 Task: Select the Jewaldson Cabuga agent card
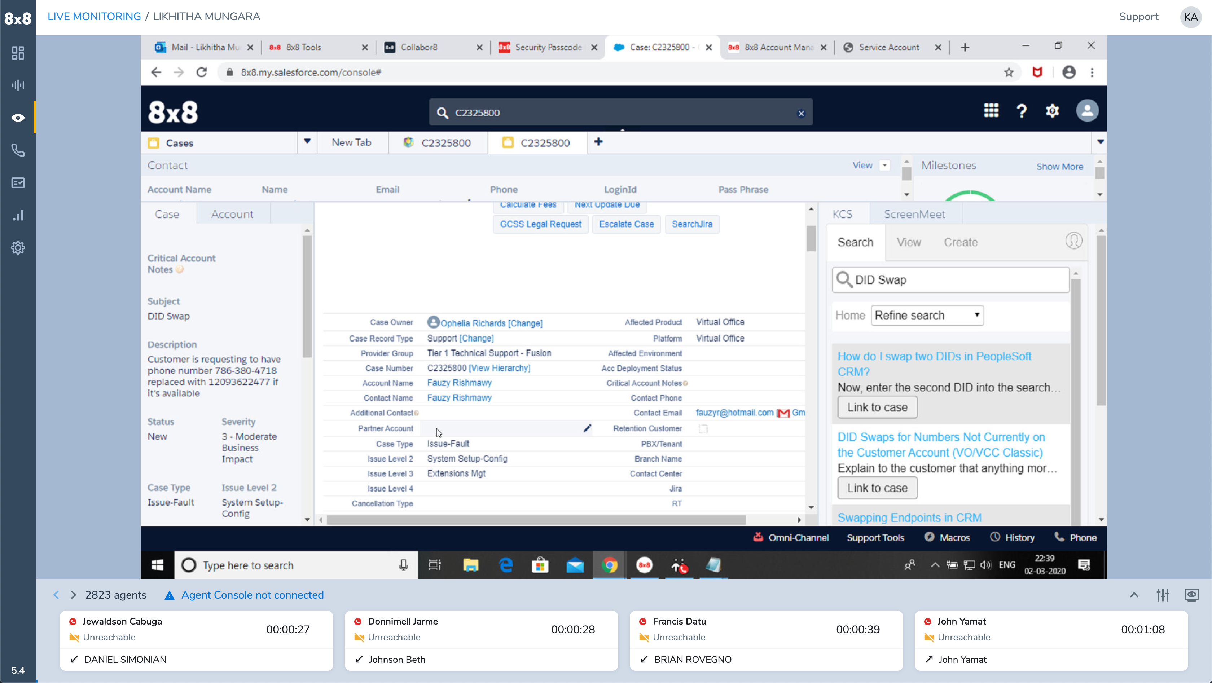(196, 641)
